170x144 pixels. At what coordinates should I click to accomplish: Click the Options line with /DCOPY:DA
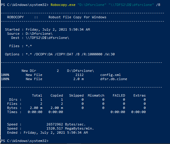[x=60, y=54]
